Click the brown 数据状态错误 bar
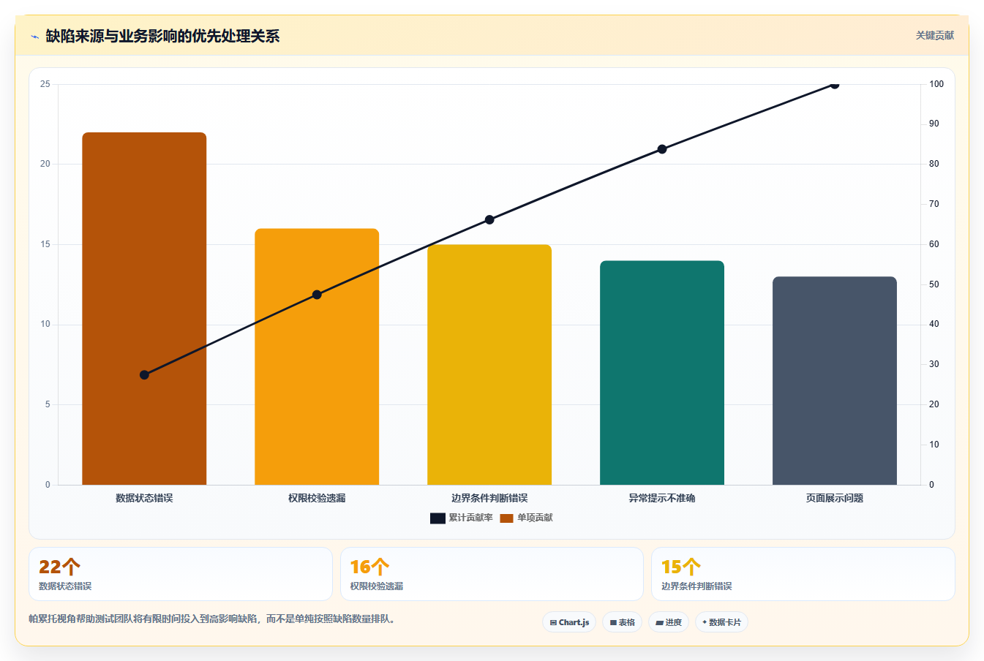The image size is (984, 661). tap(144, 309)
